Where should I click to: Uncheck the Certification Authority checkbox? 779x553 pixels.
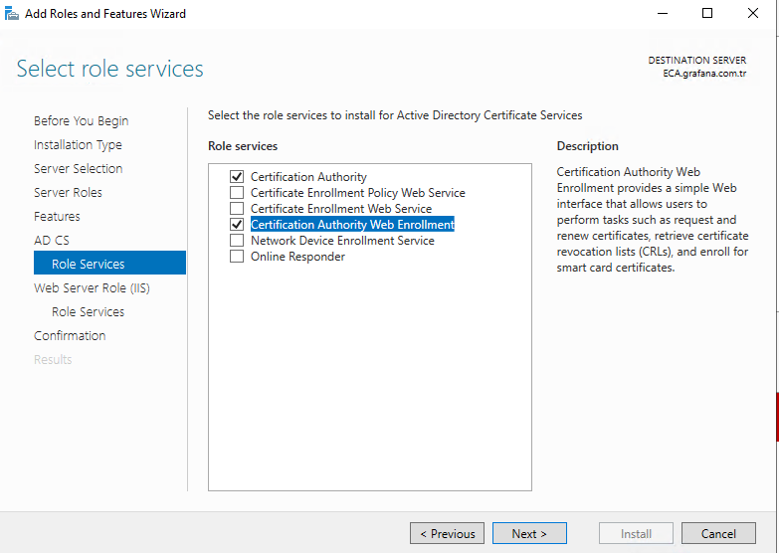[237, 176]
